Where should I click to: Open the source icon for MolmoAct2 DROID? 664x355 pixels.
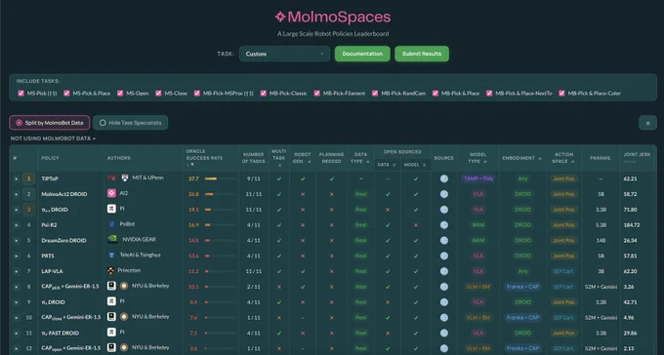(443, 194)
